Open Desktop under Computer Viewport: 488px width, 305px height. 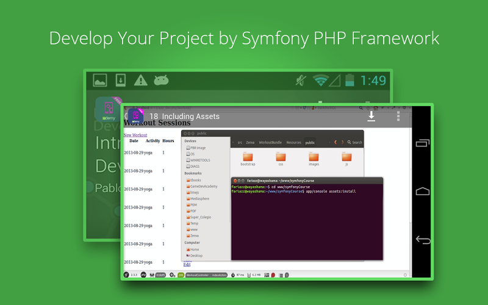point(194,256)
